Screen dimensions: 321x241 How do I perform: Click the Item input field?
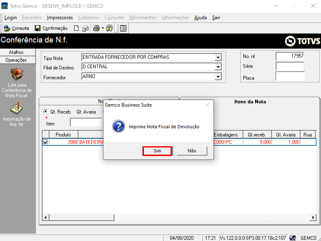tap(86, 123)
